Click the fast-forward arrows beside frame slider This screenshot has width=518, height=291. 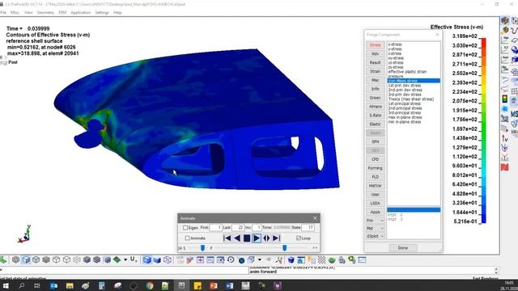pyautogui.click(x=315, y=248)
